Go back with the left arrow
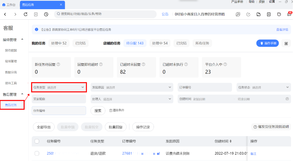The height and width of the screenshot is (161, 296). point(5,14)
